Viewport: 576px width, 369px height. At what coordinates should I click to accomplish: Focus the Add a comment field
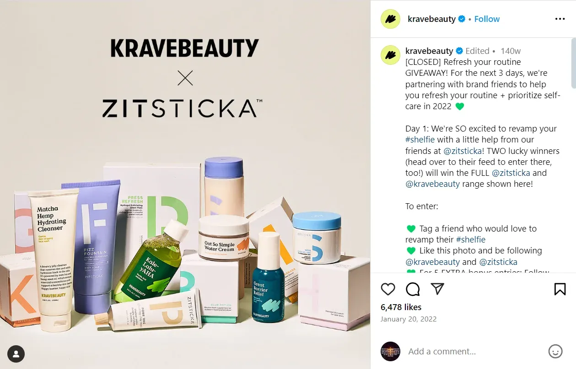(x=474, y=351)
